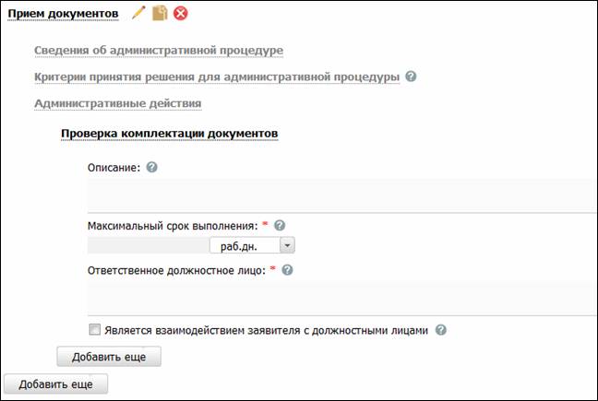Expand Сведения об административной процедуре section
The width and height of the screenshot is (598, 401).
(x=159, y=51)
